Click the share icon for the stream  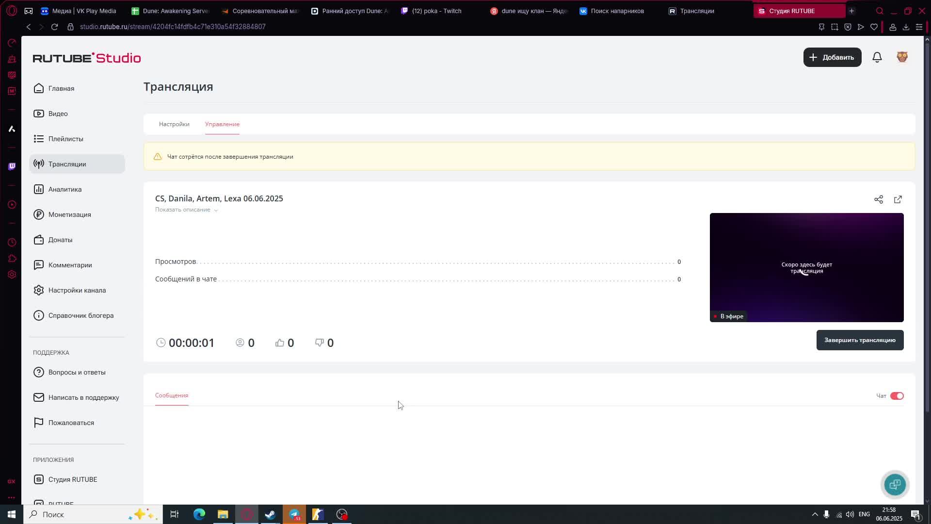coord(878,199)
